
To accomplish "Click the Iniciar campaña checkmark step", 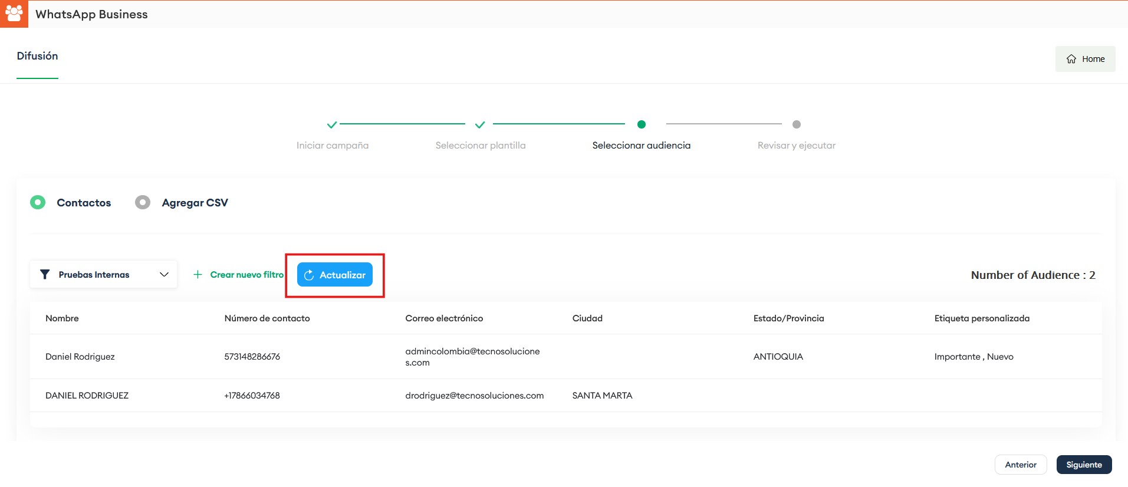I will point(332,124).
